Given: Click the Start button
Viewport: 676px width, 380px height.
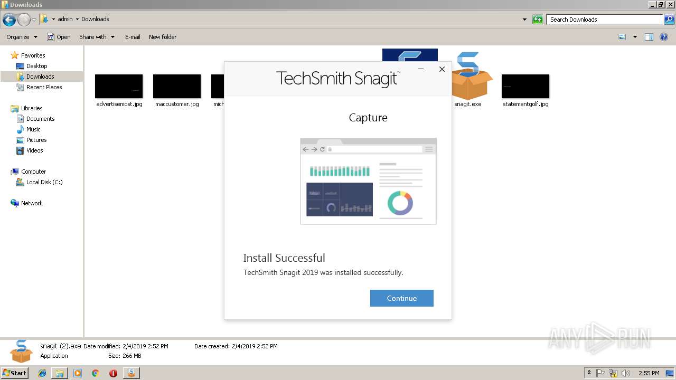Looking at the screenshot, I should click(15, 373).
